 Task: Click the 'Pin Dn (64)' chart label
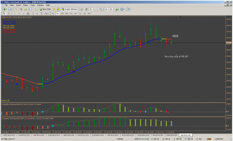[x=9, y=28]
